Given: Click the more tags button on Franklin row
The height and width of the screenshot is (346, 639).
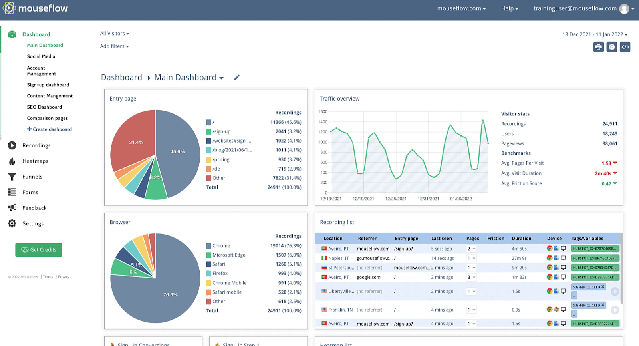Looking at the screenshot, I should pos(574,314).
